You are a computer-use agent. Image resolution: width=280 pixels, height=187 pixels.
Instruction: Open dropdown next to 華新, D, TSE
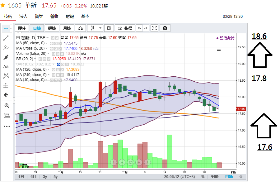point(48,38)
